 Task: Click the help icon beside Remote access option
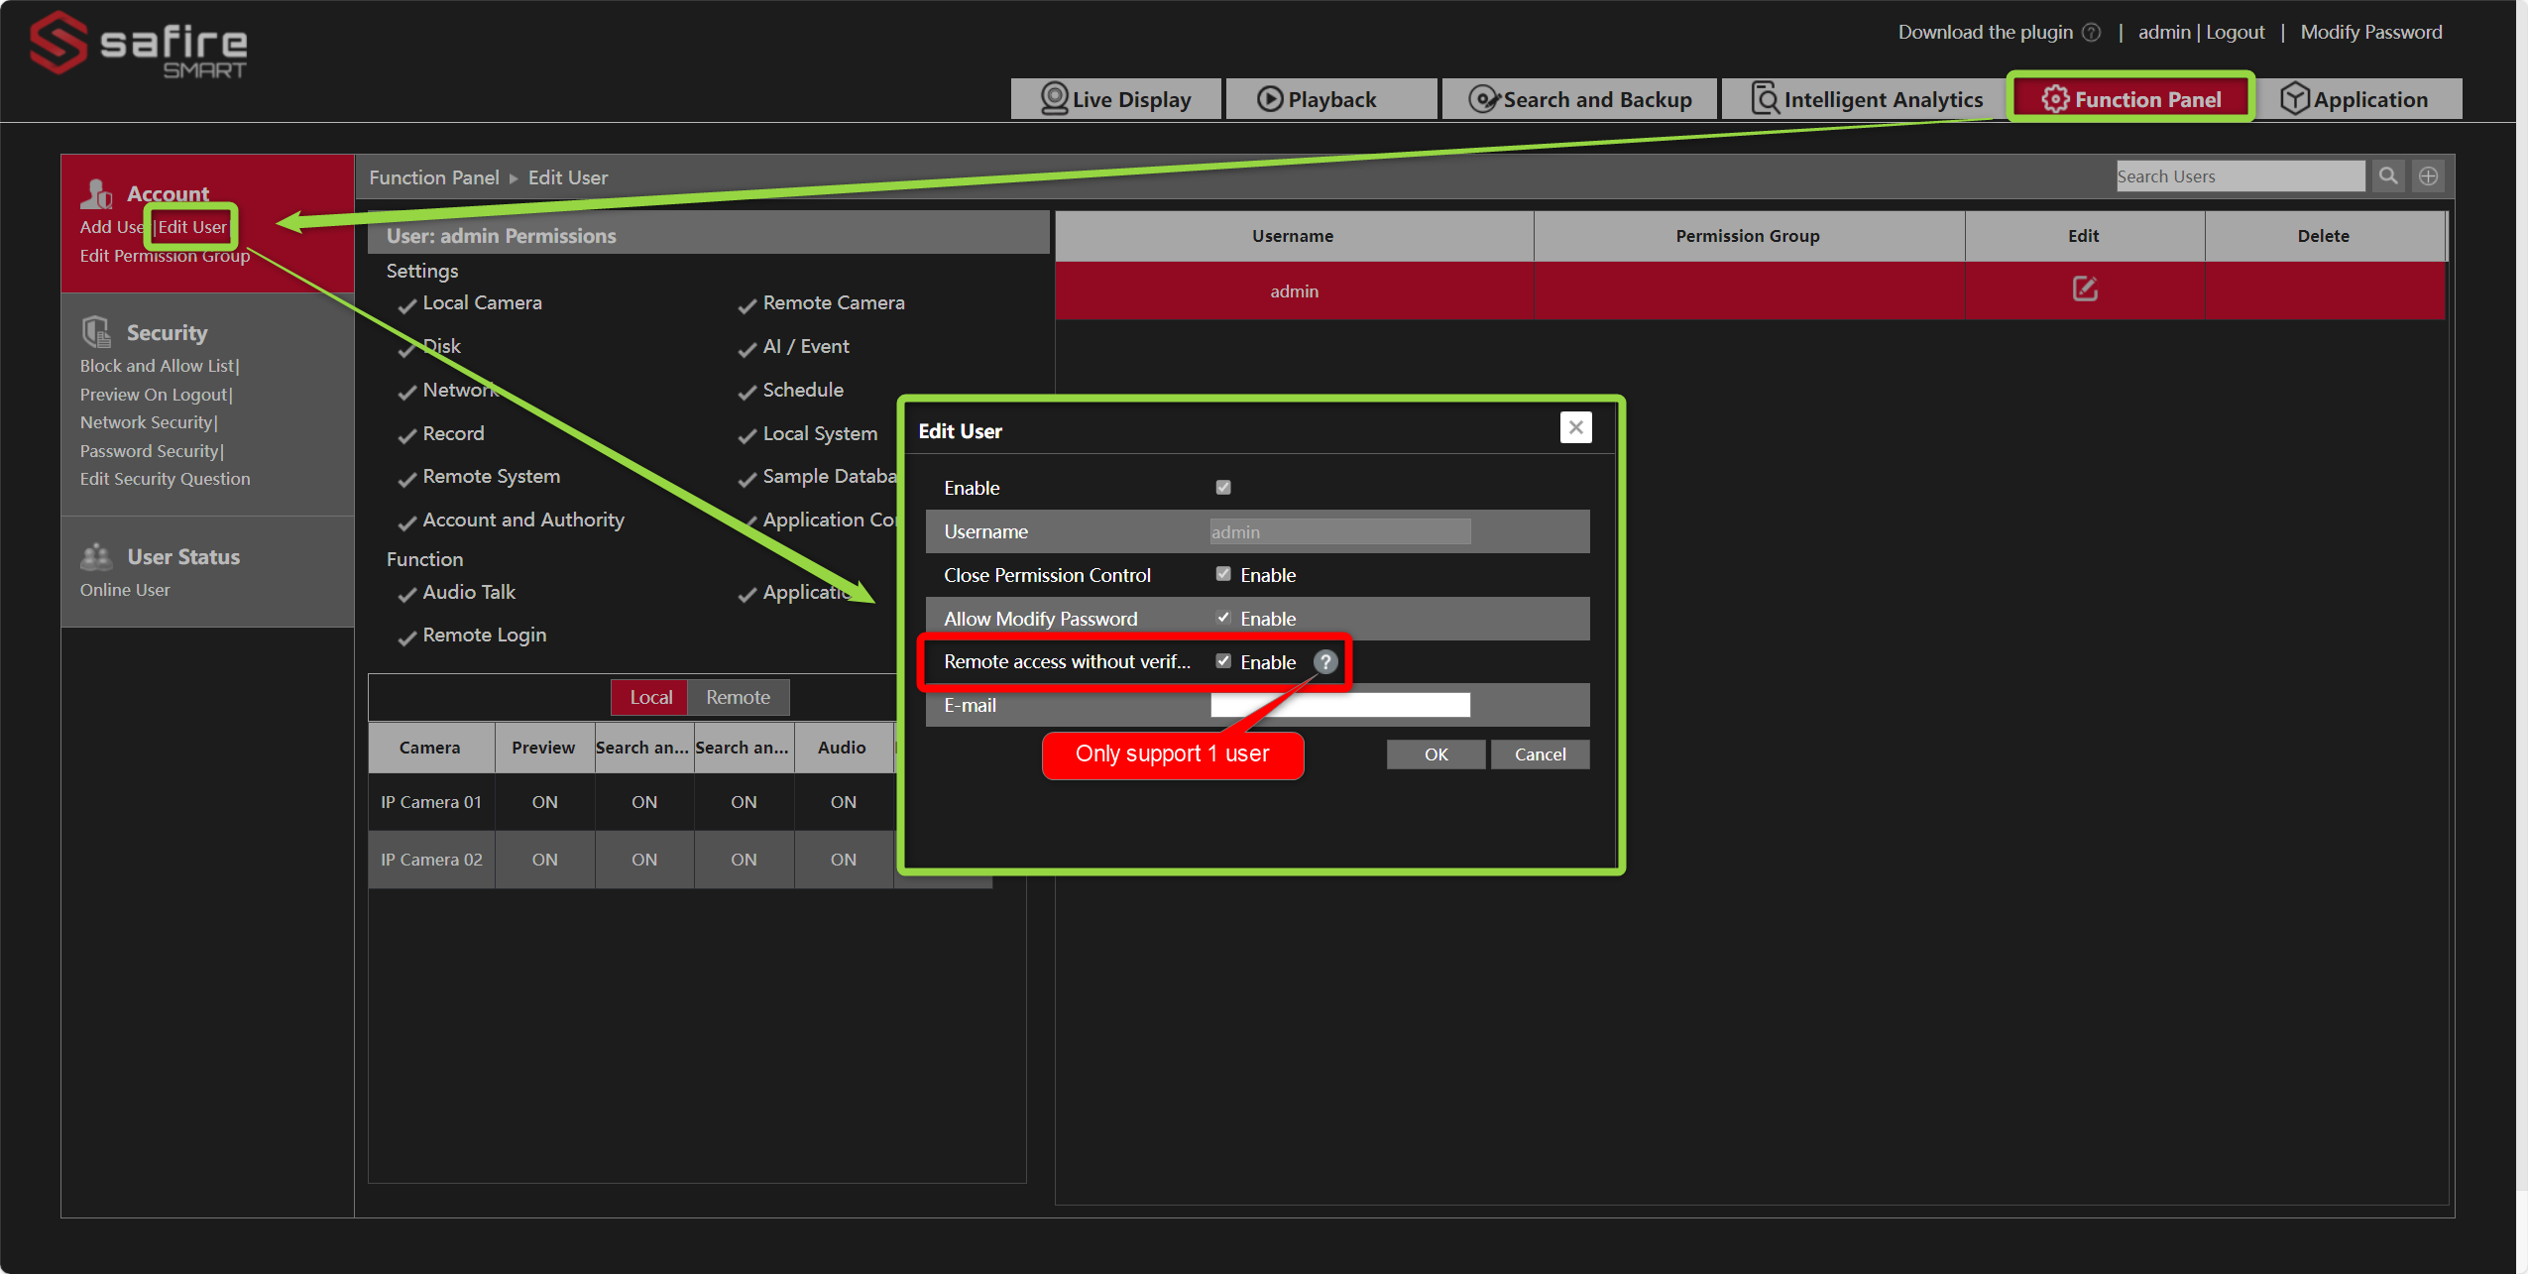point(1324,661)
